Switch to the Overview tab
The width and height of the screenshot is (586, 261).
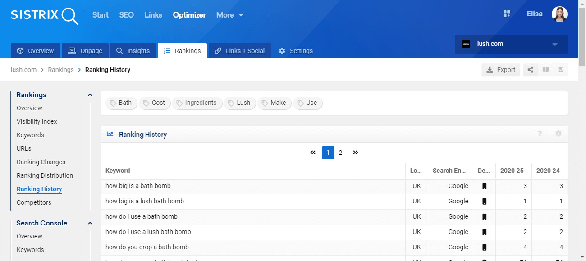(35, 51)
